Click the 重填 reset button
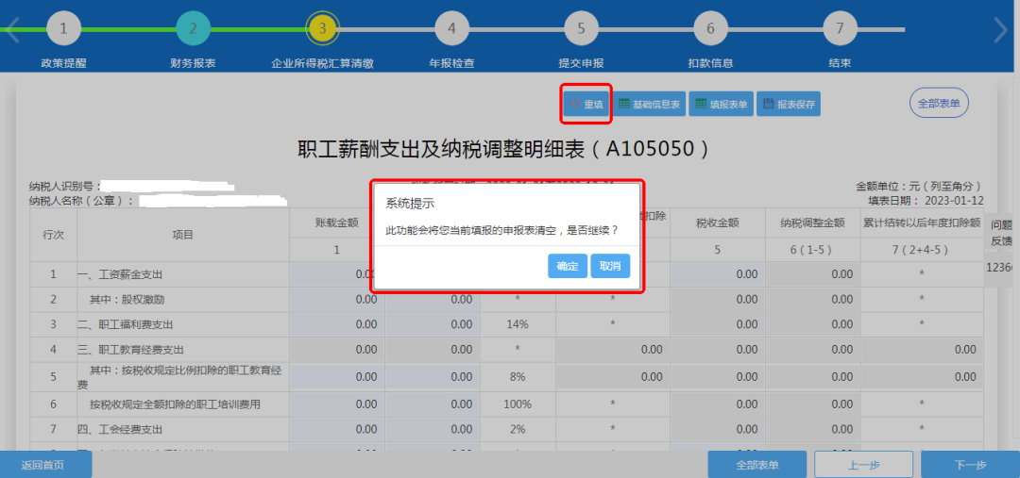Viewport: 1020px width, 478px height. coord(586,105)
